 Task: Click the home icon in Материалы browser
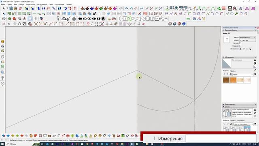point(231,74)
